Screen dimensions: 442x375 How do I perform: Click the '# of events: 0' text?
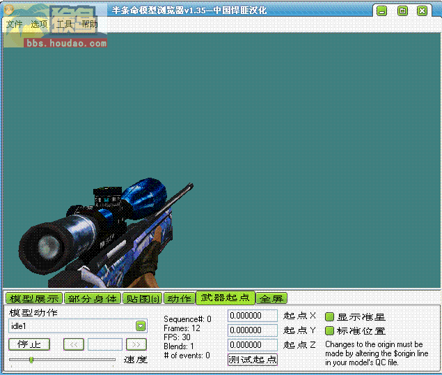pos(187,355)
